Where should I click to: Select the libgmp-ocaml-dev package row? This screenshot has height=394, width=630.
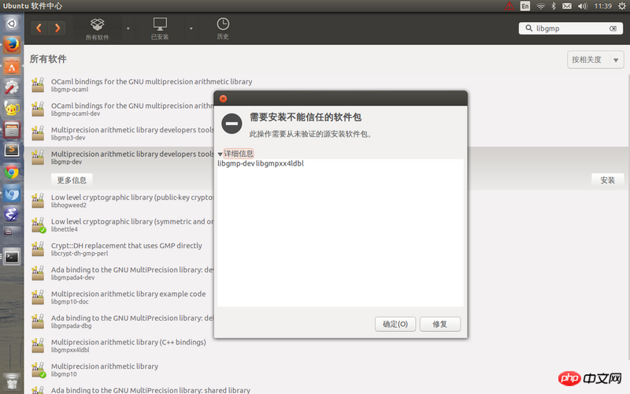coord(120,109)
